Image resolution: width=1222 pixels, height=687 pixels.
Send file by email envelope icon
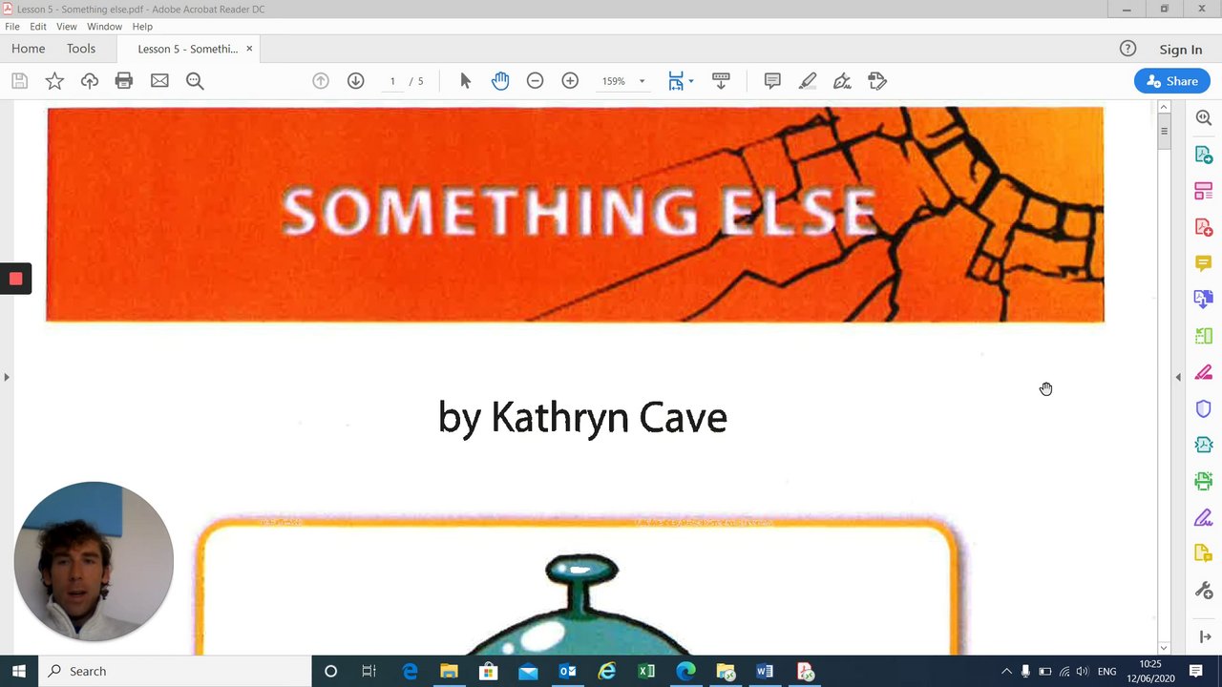[159, 81]
